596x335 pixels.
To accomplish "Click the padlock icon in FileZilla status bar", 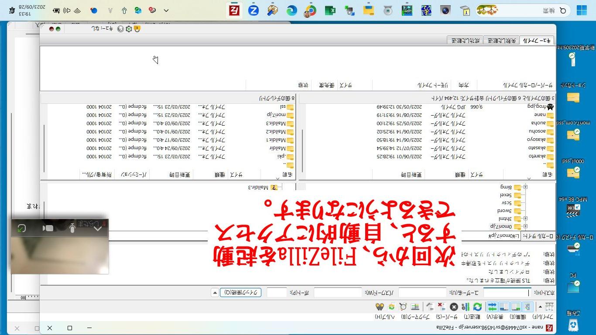I will click(137, 29).
